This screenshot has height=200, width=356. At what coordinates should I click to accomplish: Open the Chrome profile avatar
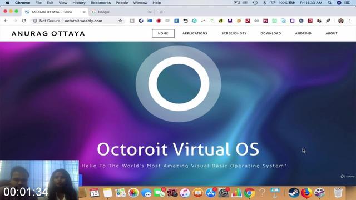coord(340,21)
